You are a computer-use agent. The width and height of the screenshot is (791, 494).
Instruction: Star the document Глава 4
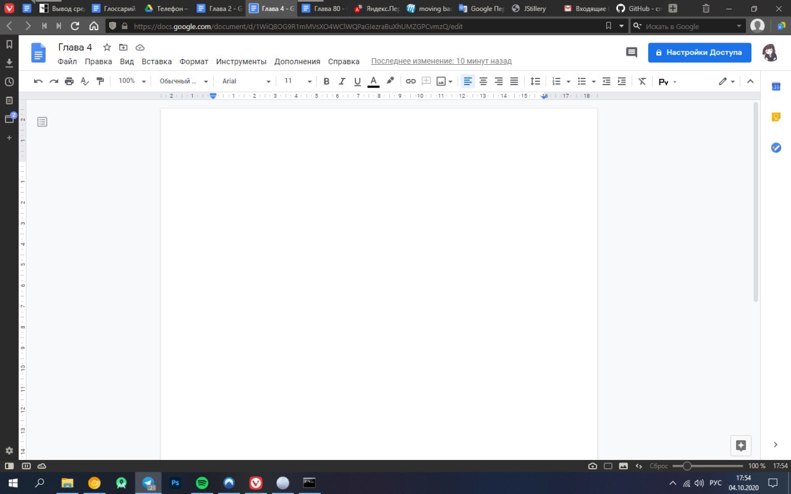point(107,48)
